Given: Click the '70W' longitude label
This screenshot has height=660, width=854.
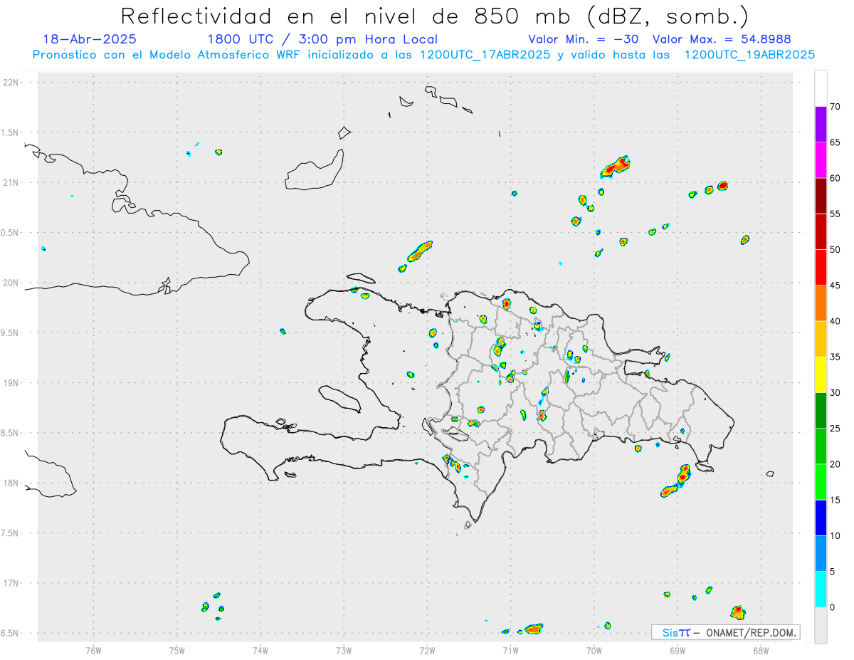Looking at the screenshot, I should 594,651.
